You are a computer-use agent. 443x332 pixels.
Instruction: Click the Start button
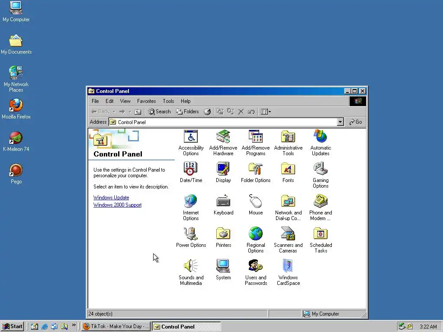(12, 326)
